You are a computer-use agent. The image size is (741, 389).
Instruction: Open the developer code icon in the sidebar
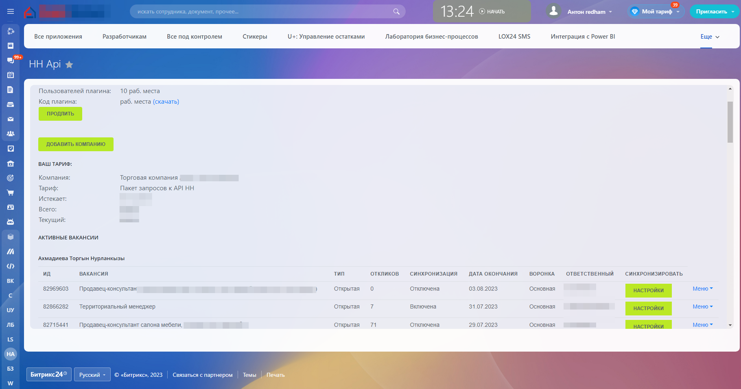click(x=11, y=266)
